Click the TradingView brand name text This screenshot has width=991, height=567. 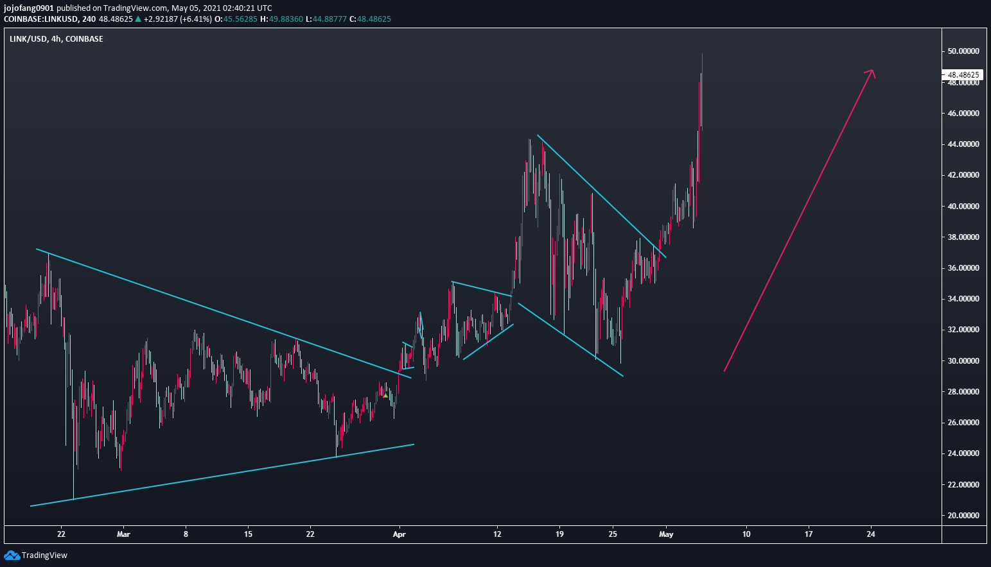coord(44,555)
